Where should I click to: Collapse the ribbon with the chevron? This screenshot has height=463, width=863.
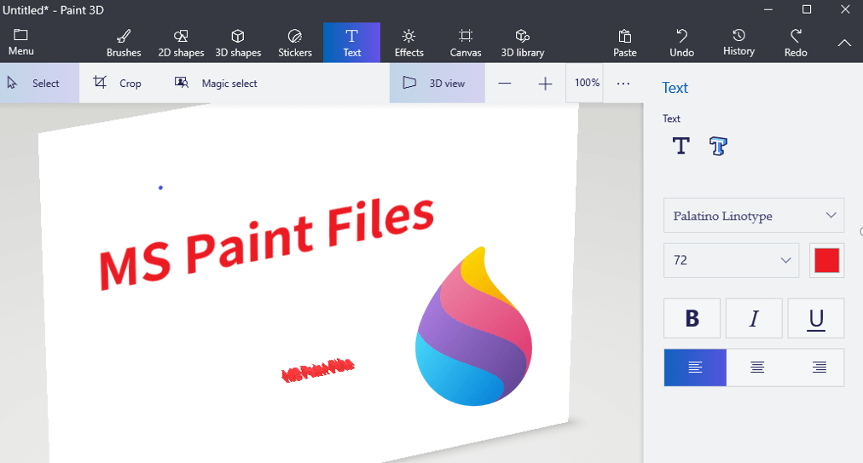tap(844, 43)
